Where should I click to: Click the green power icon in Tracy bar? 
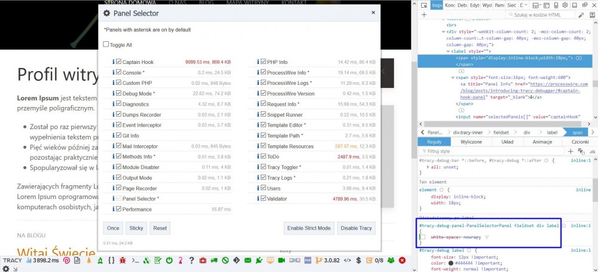coord(169,261)
